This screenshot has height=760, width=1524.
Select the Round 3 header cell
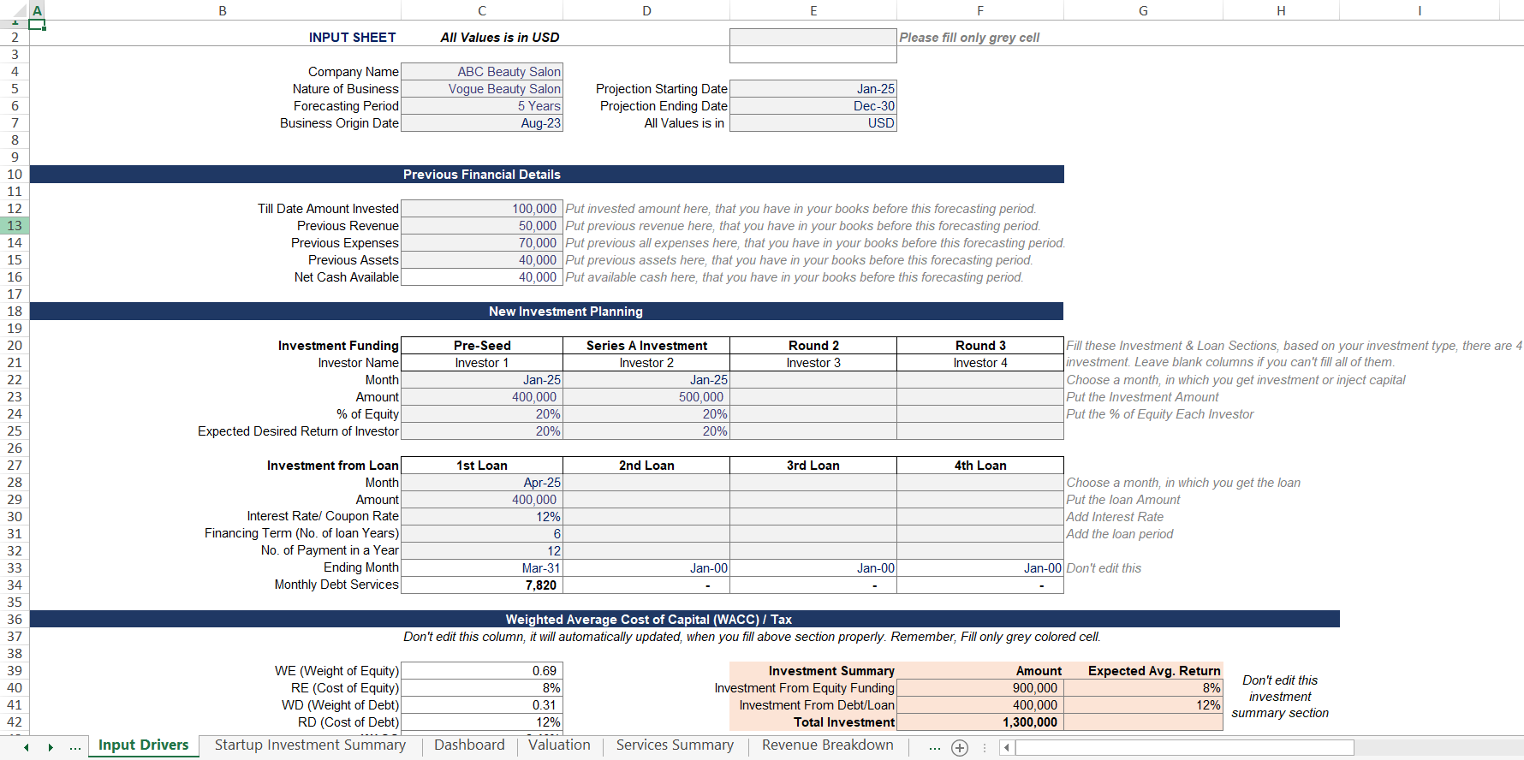(x=980, y=346)
